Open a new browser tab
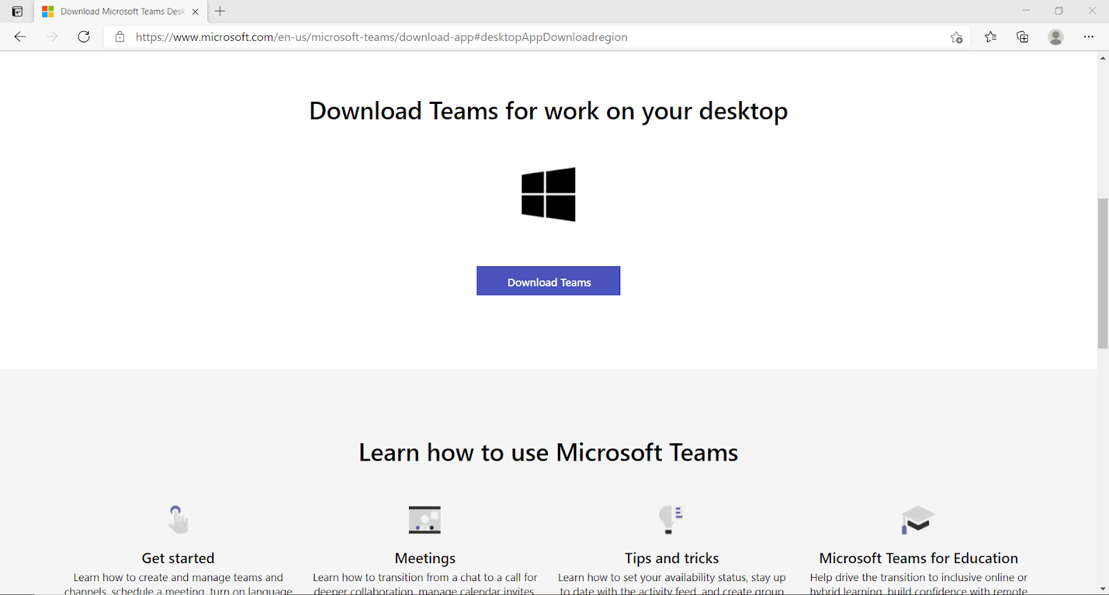 pos(220,11)
